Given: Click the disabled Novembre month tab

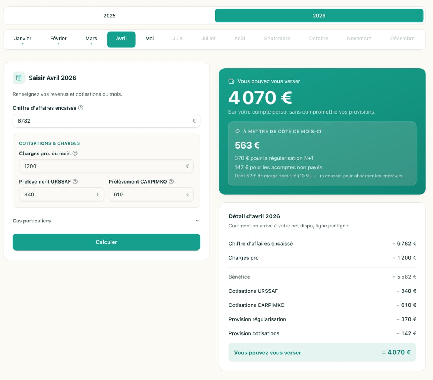Looking at the screenshot, I should (359, 39).
